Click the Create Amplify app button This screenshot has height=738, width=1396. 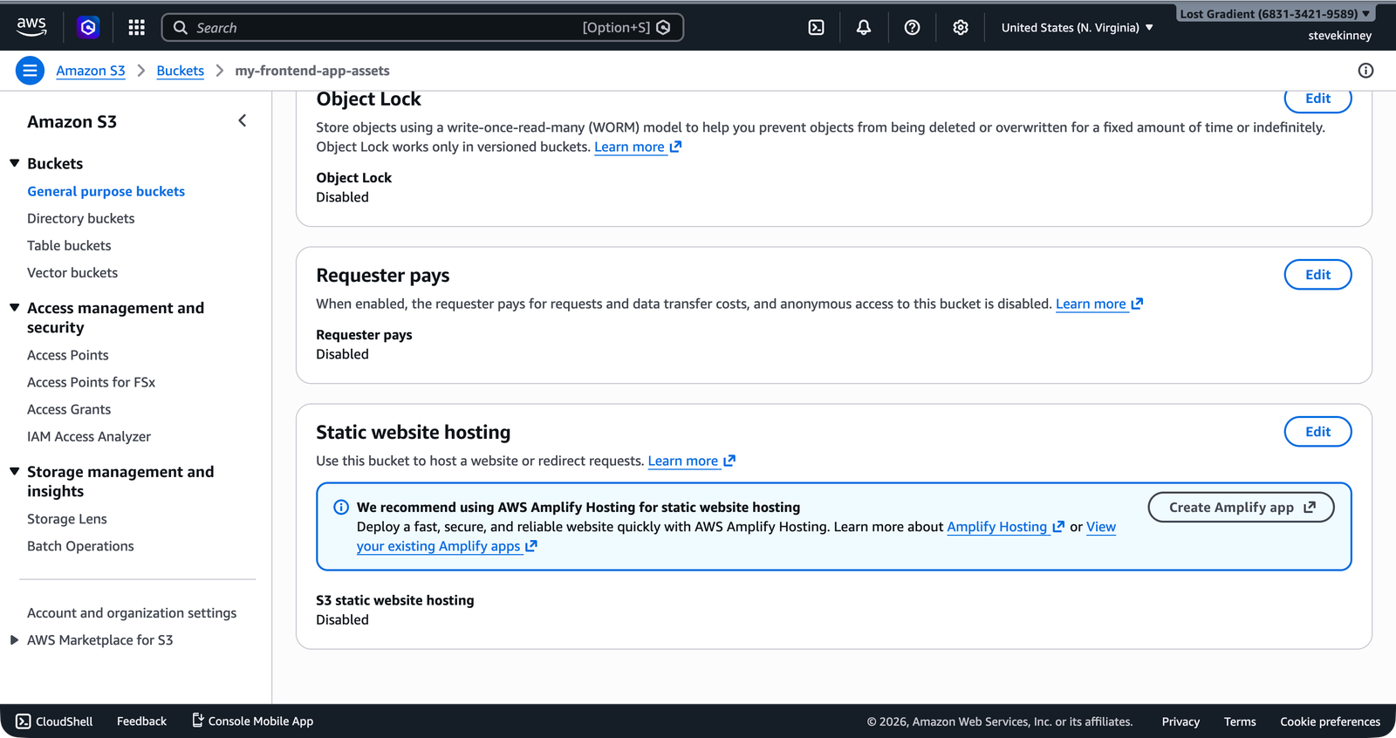coord(1241,508)
